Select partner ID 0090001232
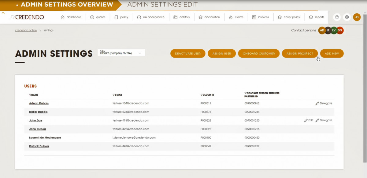The image size is (367, 178). click(x=252, y=146)
